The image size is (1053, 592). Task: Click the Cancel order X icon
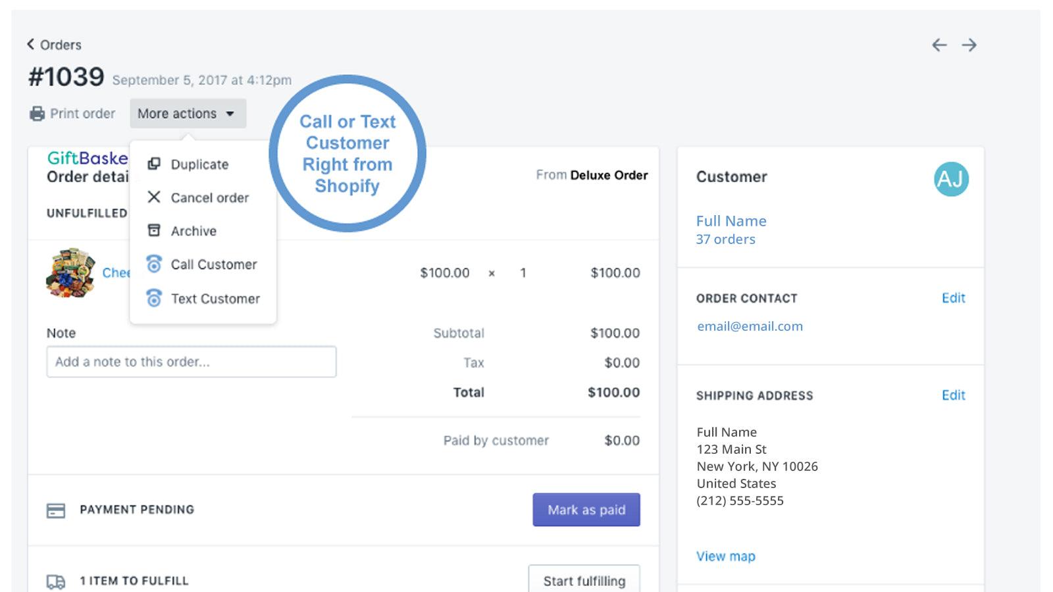click(154, 197)
